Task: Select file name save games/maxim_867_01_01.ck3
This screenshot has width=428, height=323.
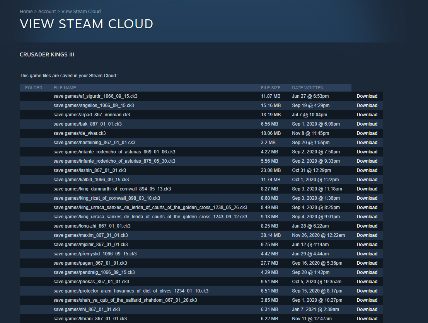Action: [x=90, y=235]
